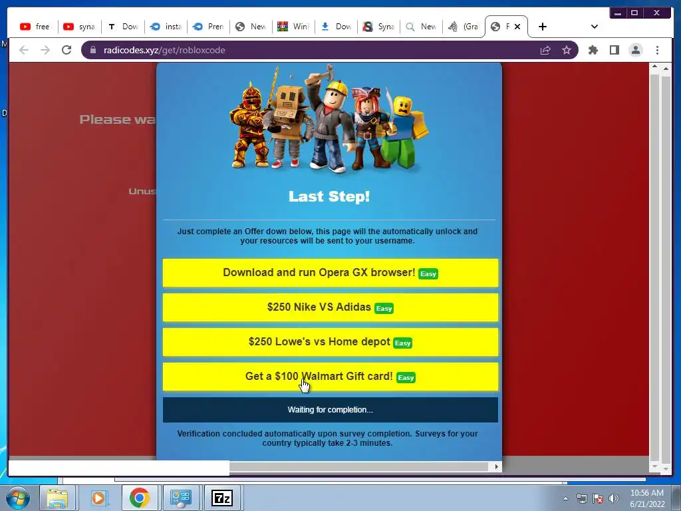Choose $250 Nike VS Adidas offer
The height and width of the screenshot is (511, 681).
pyautogui.click(x=331, y=307)
